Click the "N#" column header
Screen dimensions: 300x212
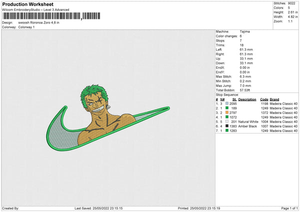pos(222,99)
